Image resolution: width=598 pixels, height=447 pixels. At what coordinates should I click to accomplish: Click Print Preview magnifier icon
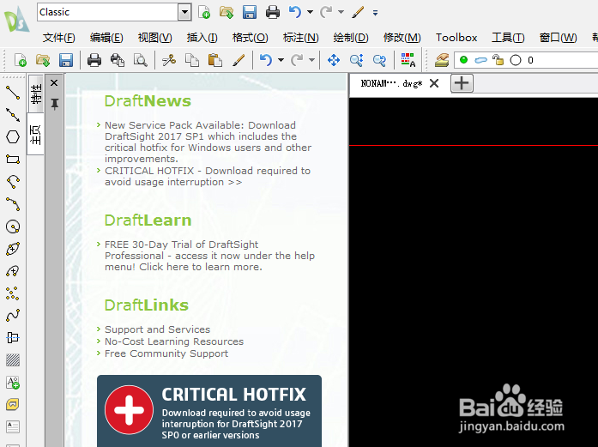(141, 60)
